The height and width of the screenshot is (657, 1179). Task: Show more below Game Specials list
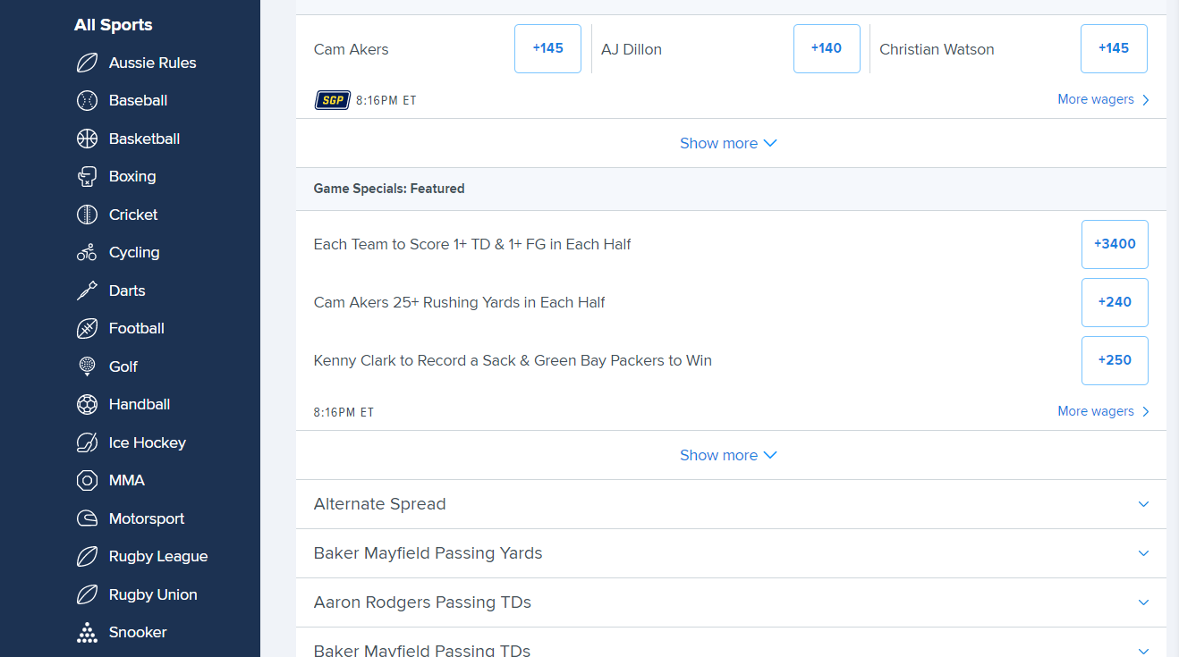pos(728,455)
